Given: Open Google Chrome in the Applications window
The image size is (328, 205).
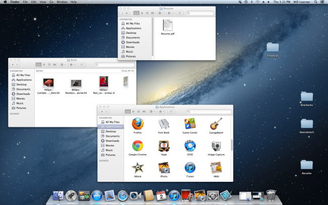Looking at the screenshot, I should (x=137, y=146).
